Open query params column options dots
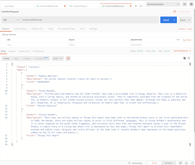 [x=178, y=40]
